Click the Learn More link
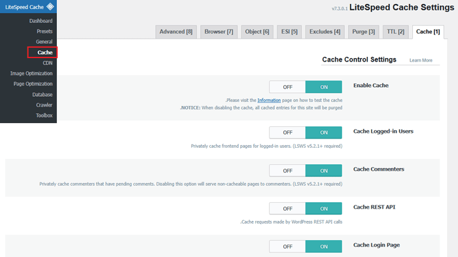 pyautogui.click(x=421, y=60)
